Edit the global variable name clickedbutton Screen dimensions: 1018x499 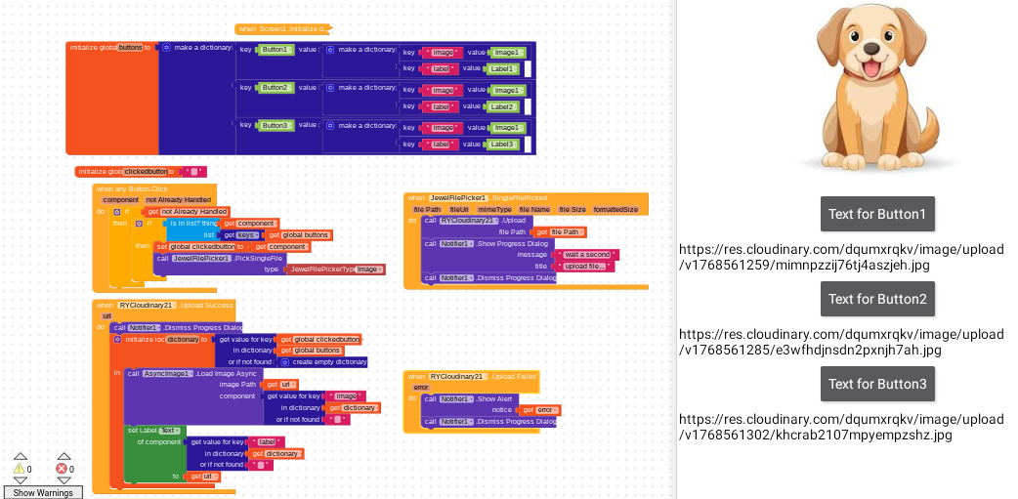pos(145,172)
